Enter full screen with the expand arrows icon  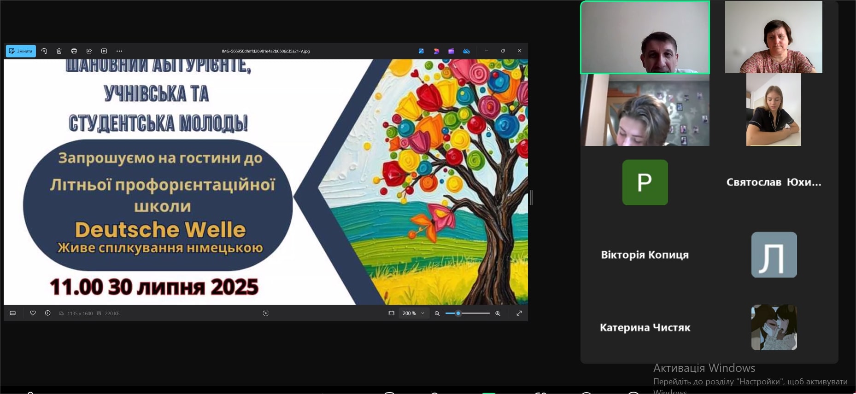519,313
